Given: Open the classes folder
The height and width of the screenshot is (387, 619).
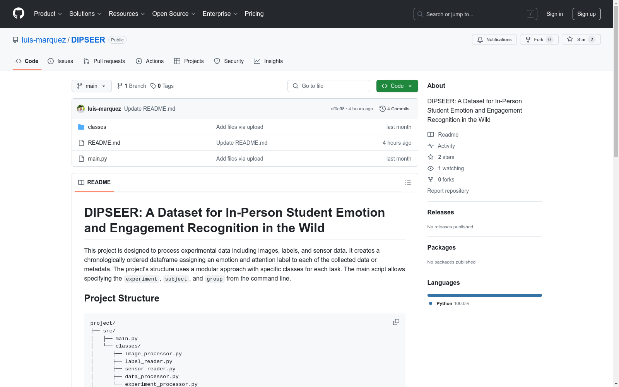Looking at the screenshot, I should coord(97,127).
